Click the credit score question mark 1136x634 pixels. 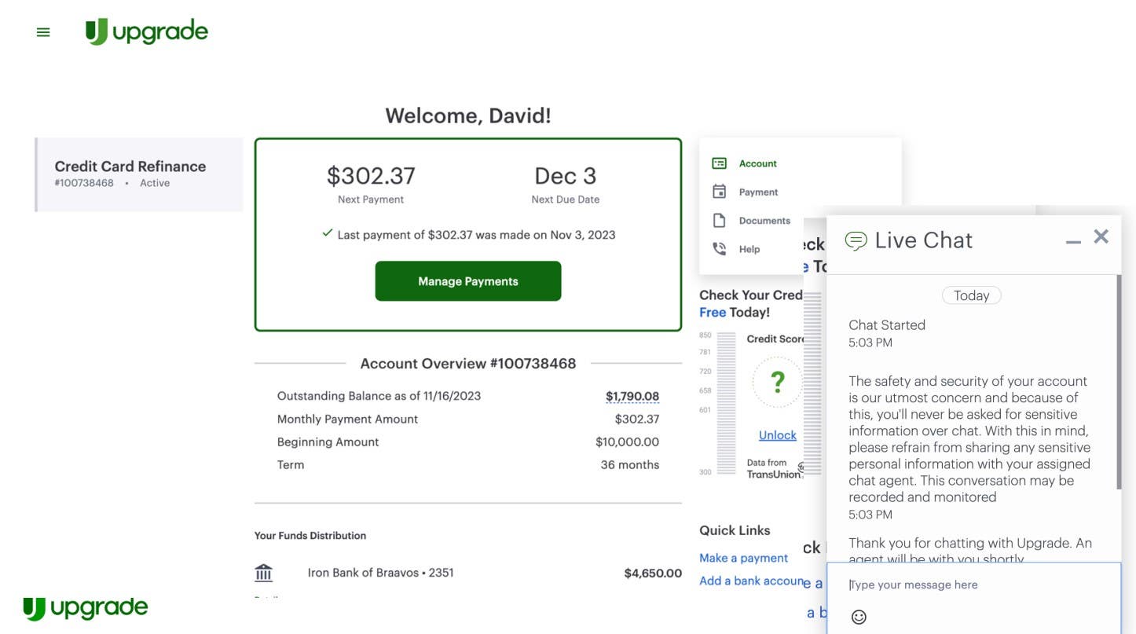(777, 383)
